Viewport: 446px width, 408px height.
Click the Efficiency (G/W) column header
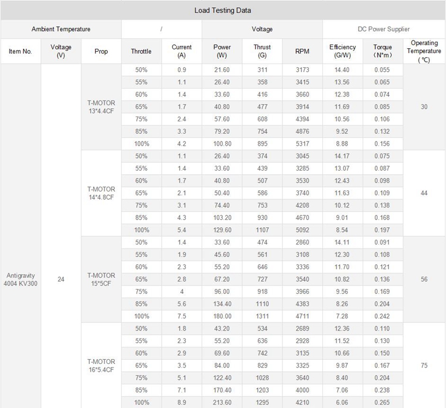[343, 51]
